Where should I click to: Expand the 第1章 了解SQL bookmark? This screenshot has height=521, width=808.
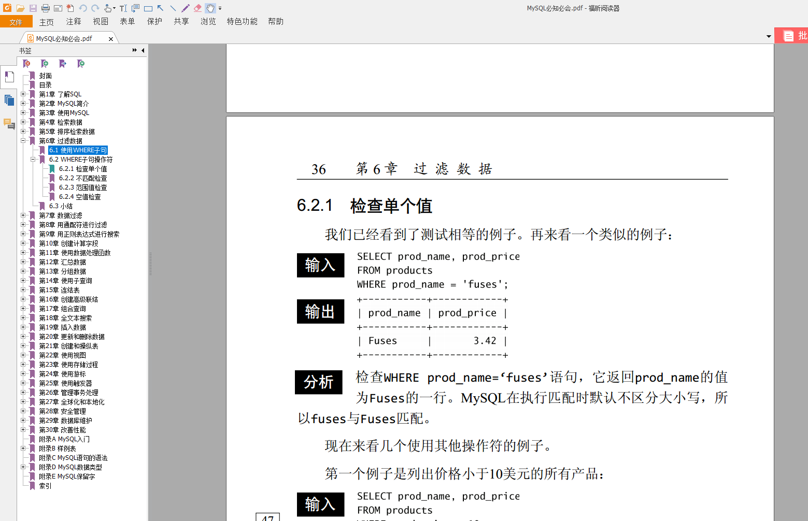(23, 94)
